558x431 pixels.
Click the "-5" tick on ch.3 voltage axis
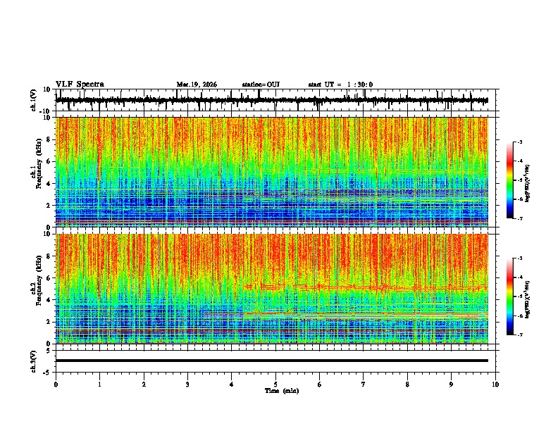point(47,373)
